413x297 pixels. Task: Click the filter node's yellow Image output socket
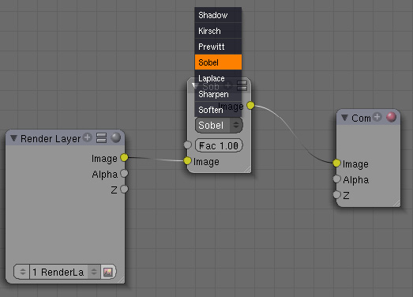[x=250, y=105]
